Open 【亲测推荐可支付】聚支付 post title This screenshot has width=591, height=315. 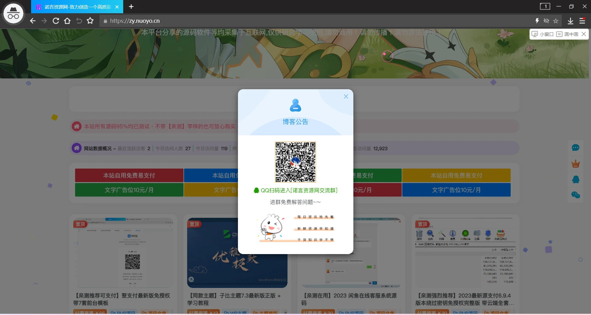click(122, 299)
